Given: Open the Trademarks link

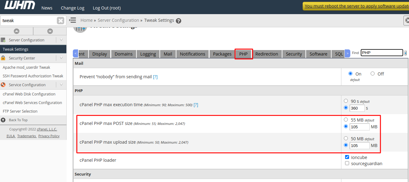Looking at the screenshot, I should pyautogui.click(x=26, y=136).
